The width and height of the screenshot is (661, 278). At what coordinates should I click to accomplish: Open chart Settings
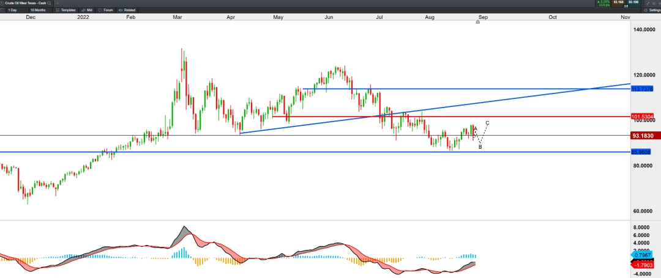pos(651,10)
